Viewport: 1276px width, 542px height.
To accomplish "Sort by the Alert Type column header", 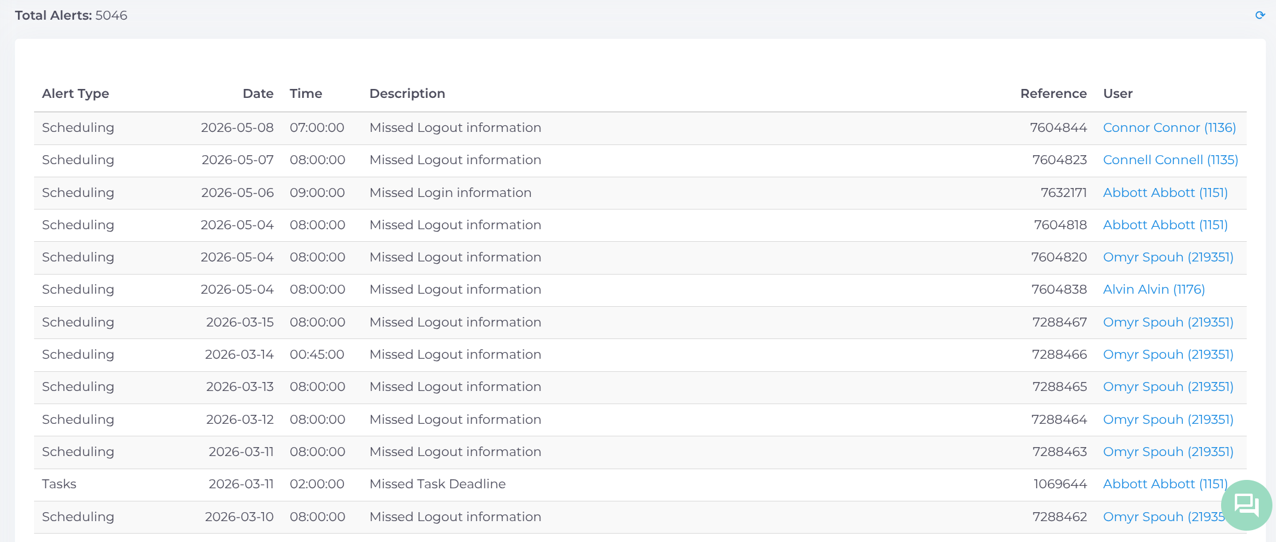I will point(75,94).
